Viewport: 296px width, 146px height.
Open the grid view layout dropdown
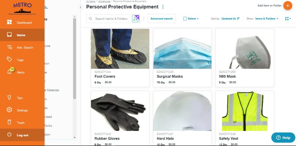coord(288,19)
